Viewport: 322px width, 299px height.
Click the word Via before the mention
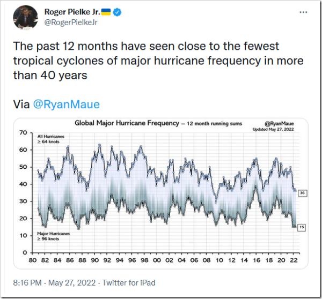click(x=23, y=104)
